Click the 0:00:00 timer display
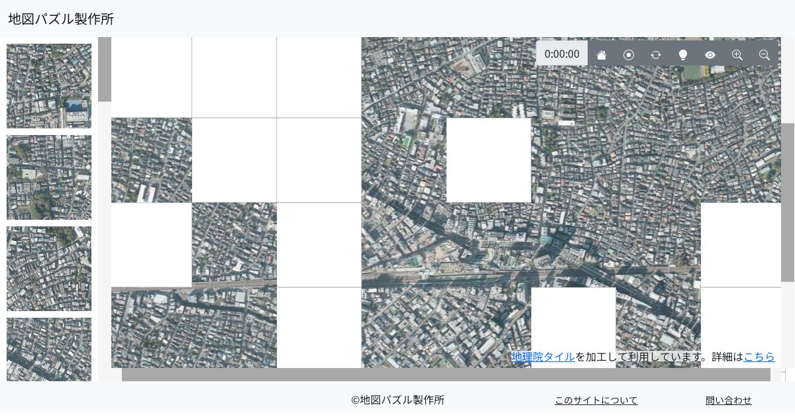 pos(562,54)
